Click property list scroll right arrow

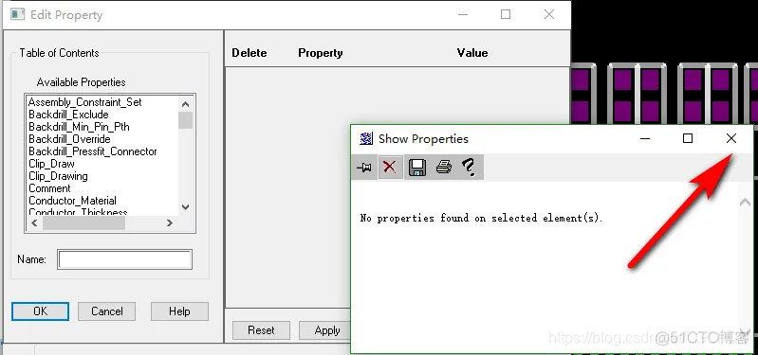[x=169, y=222]
